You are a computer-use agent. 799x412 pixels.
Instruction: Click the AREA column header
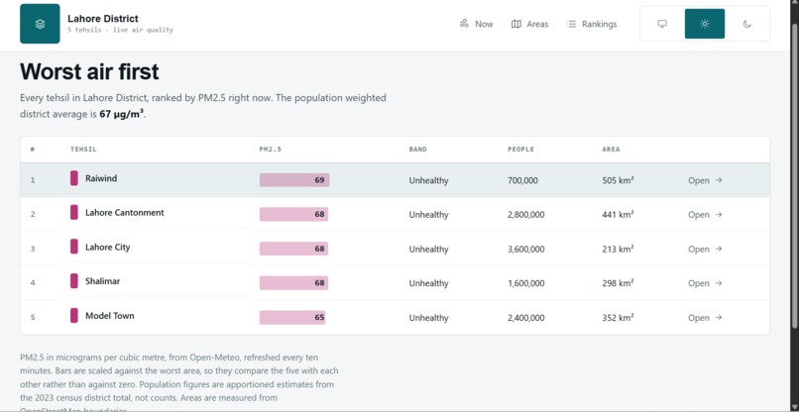(611, 150)
